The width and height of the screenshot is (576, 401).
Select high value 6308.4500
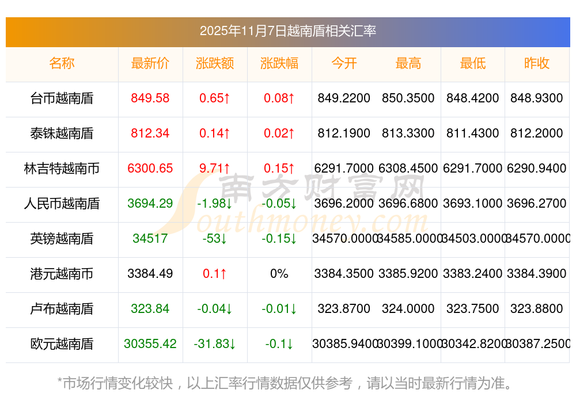coord(408,169)
